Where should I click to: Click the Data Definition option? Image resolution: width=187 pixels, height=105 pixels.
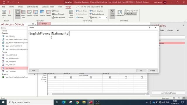(58, 17)
